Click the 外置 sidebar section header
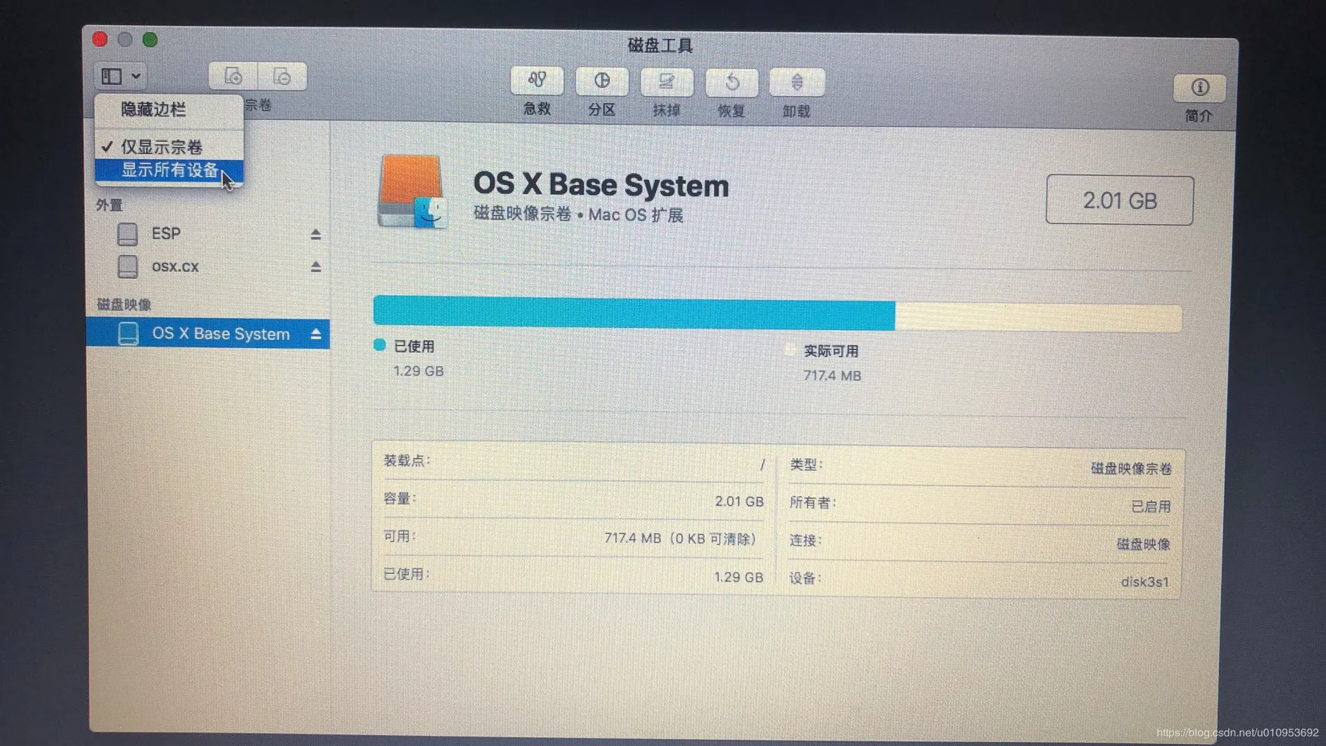1326x746 pixels. pyautogui.click(x=109, y=205)
